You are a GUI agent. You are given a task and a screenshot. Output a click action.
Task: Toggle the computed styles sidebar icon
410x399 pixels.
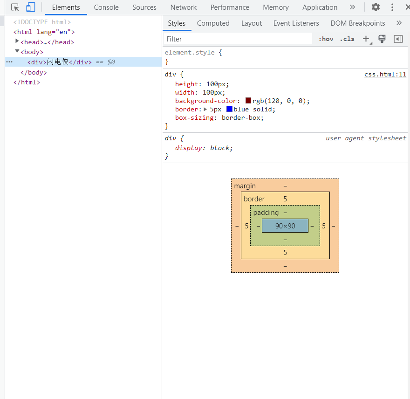[398, 39]
